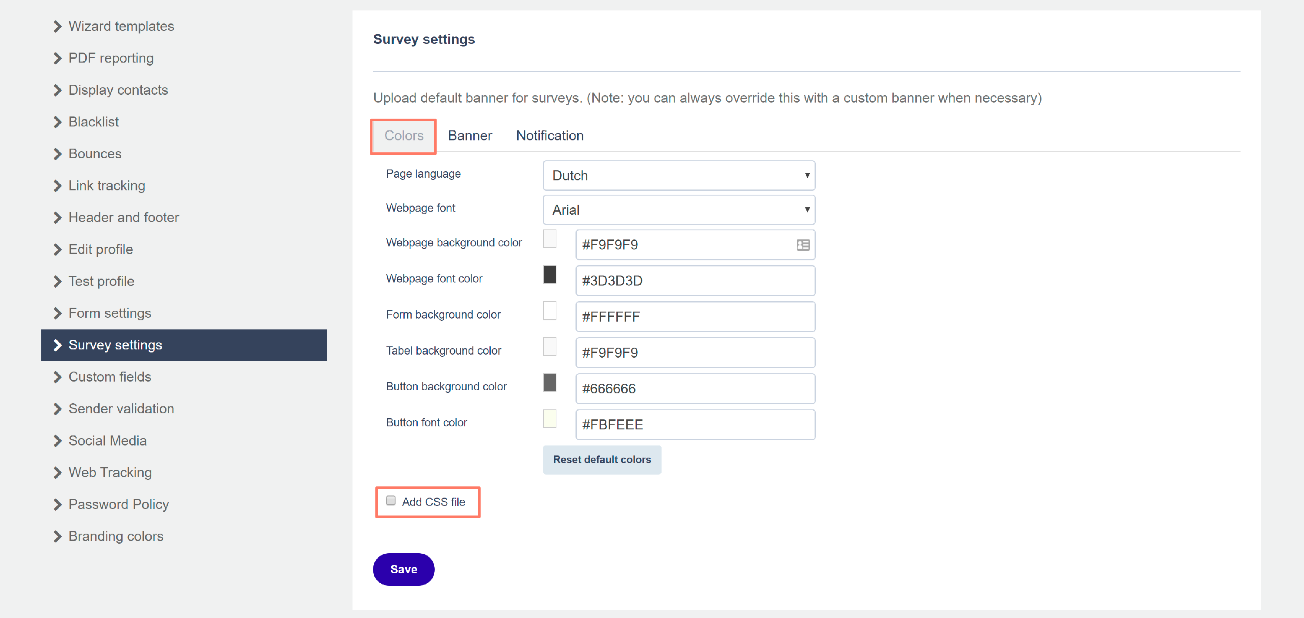Image resolution: width=1304 pixels, height=618 pixels.
Task: Switch to the Notification tab
Action: click(549, 136)
